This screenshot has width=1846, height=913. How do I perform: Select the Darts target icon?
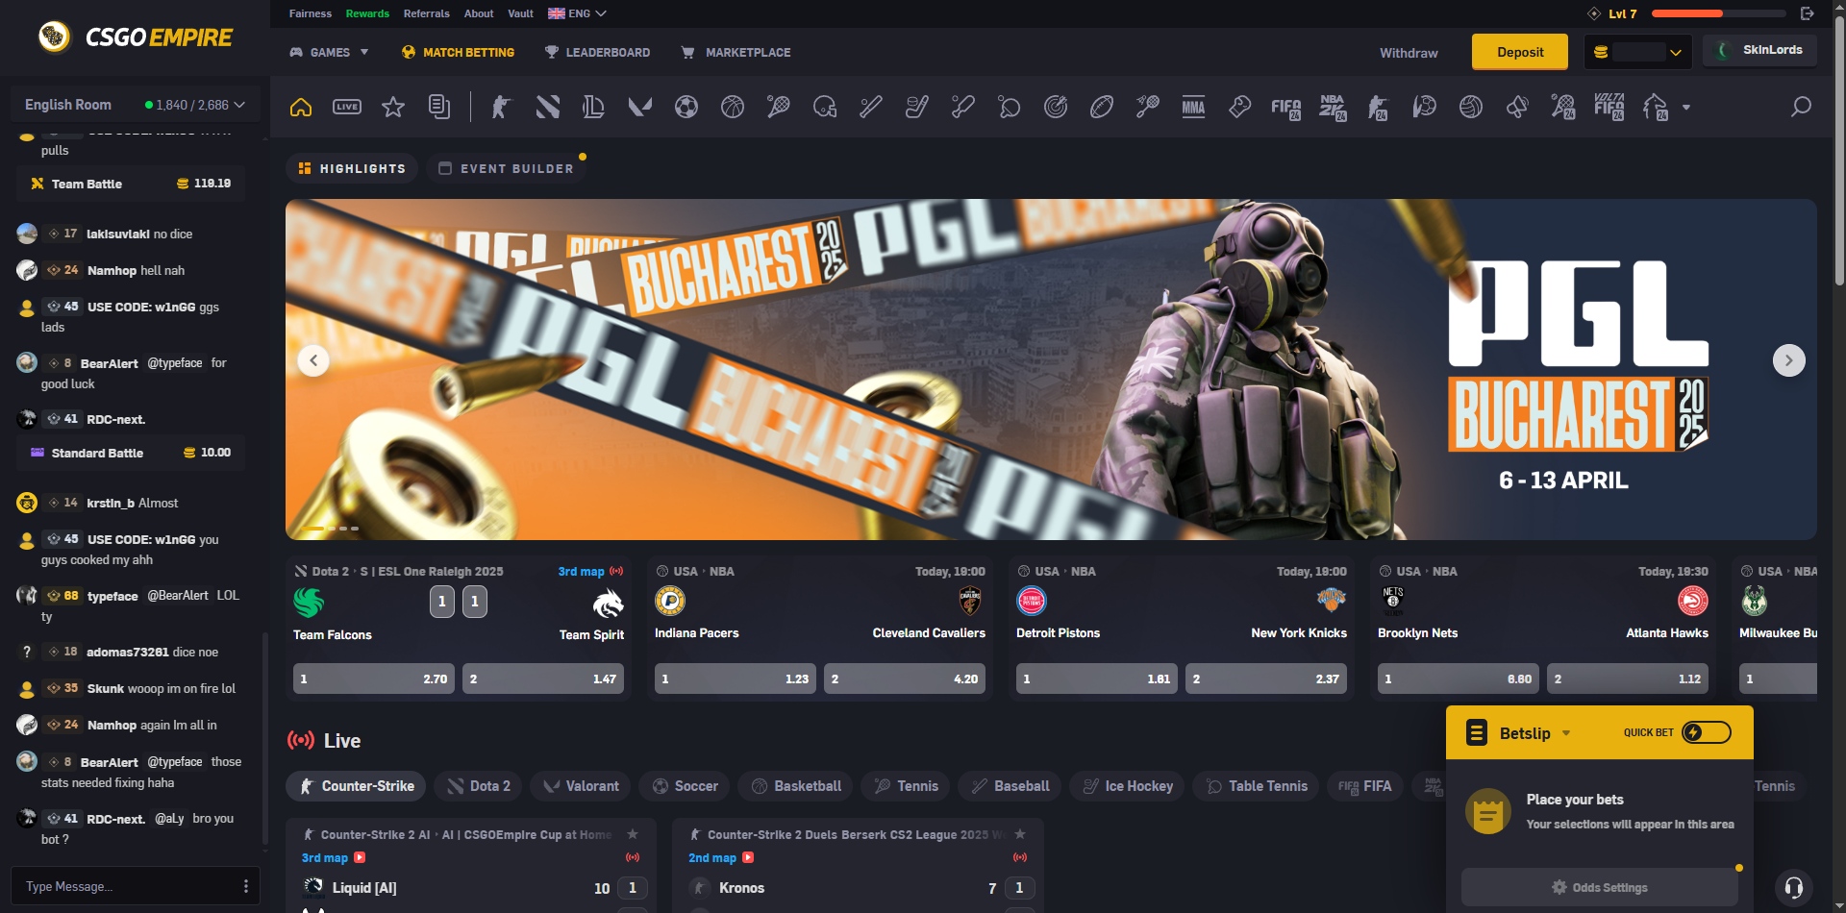(x=1055, y=107)
